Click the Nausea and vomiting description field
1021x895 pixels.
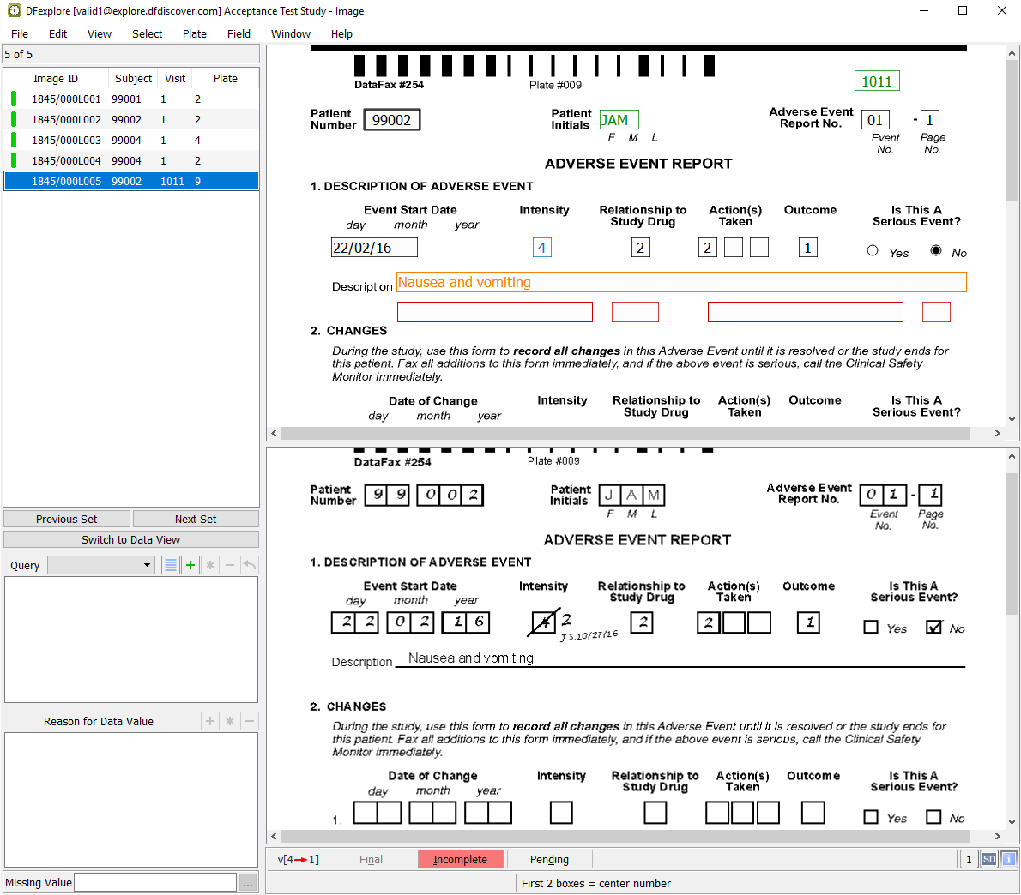click(681, 282)
